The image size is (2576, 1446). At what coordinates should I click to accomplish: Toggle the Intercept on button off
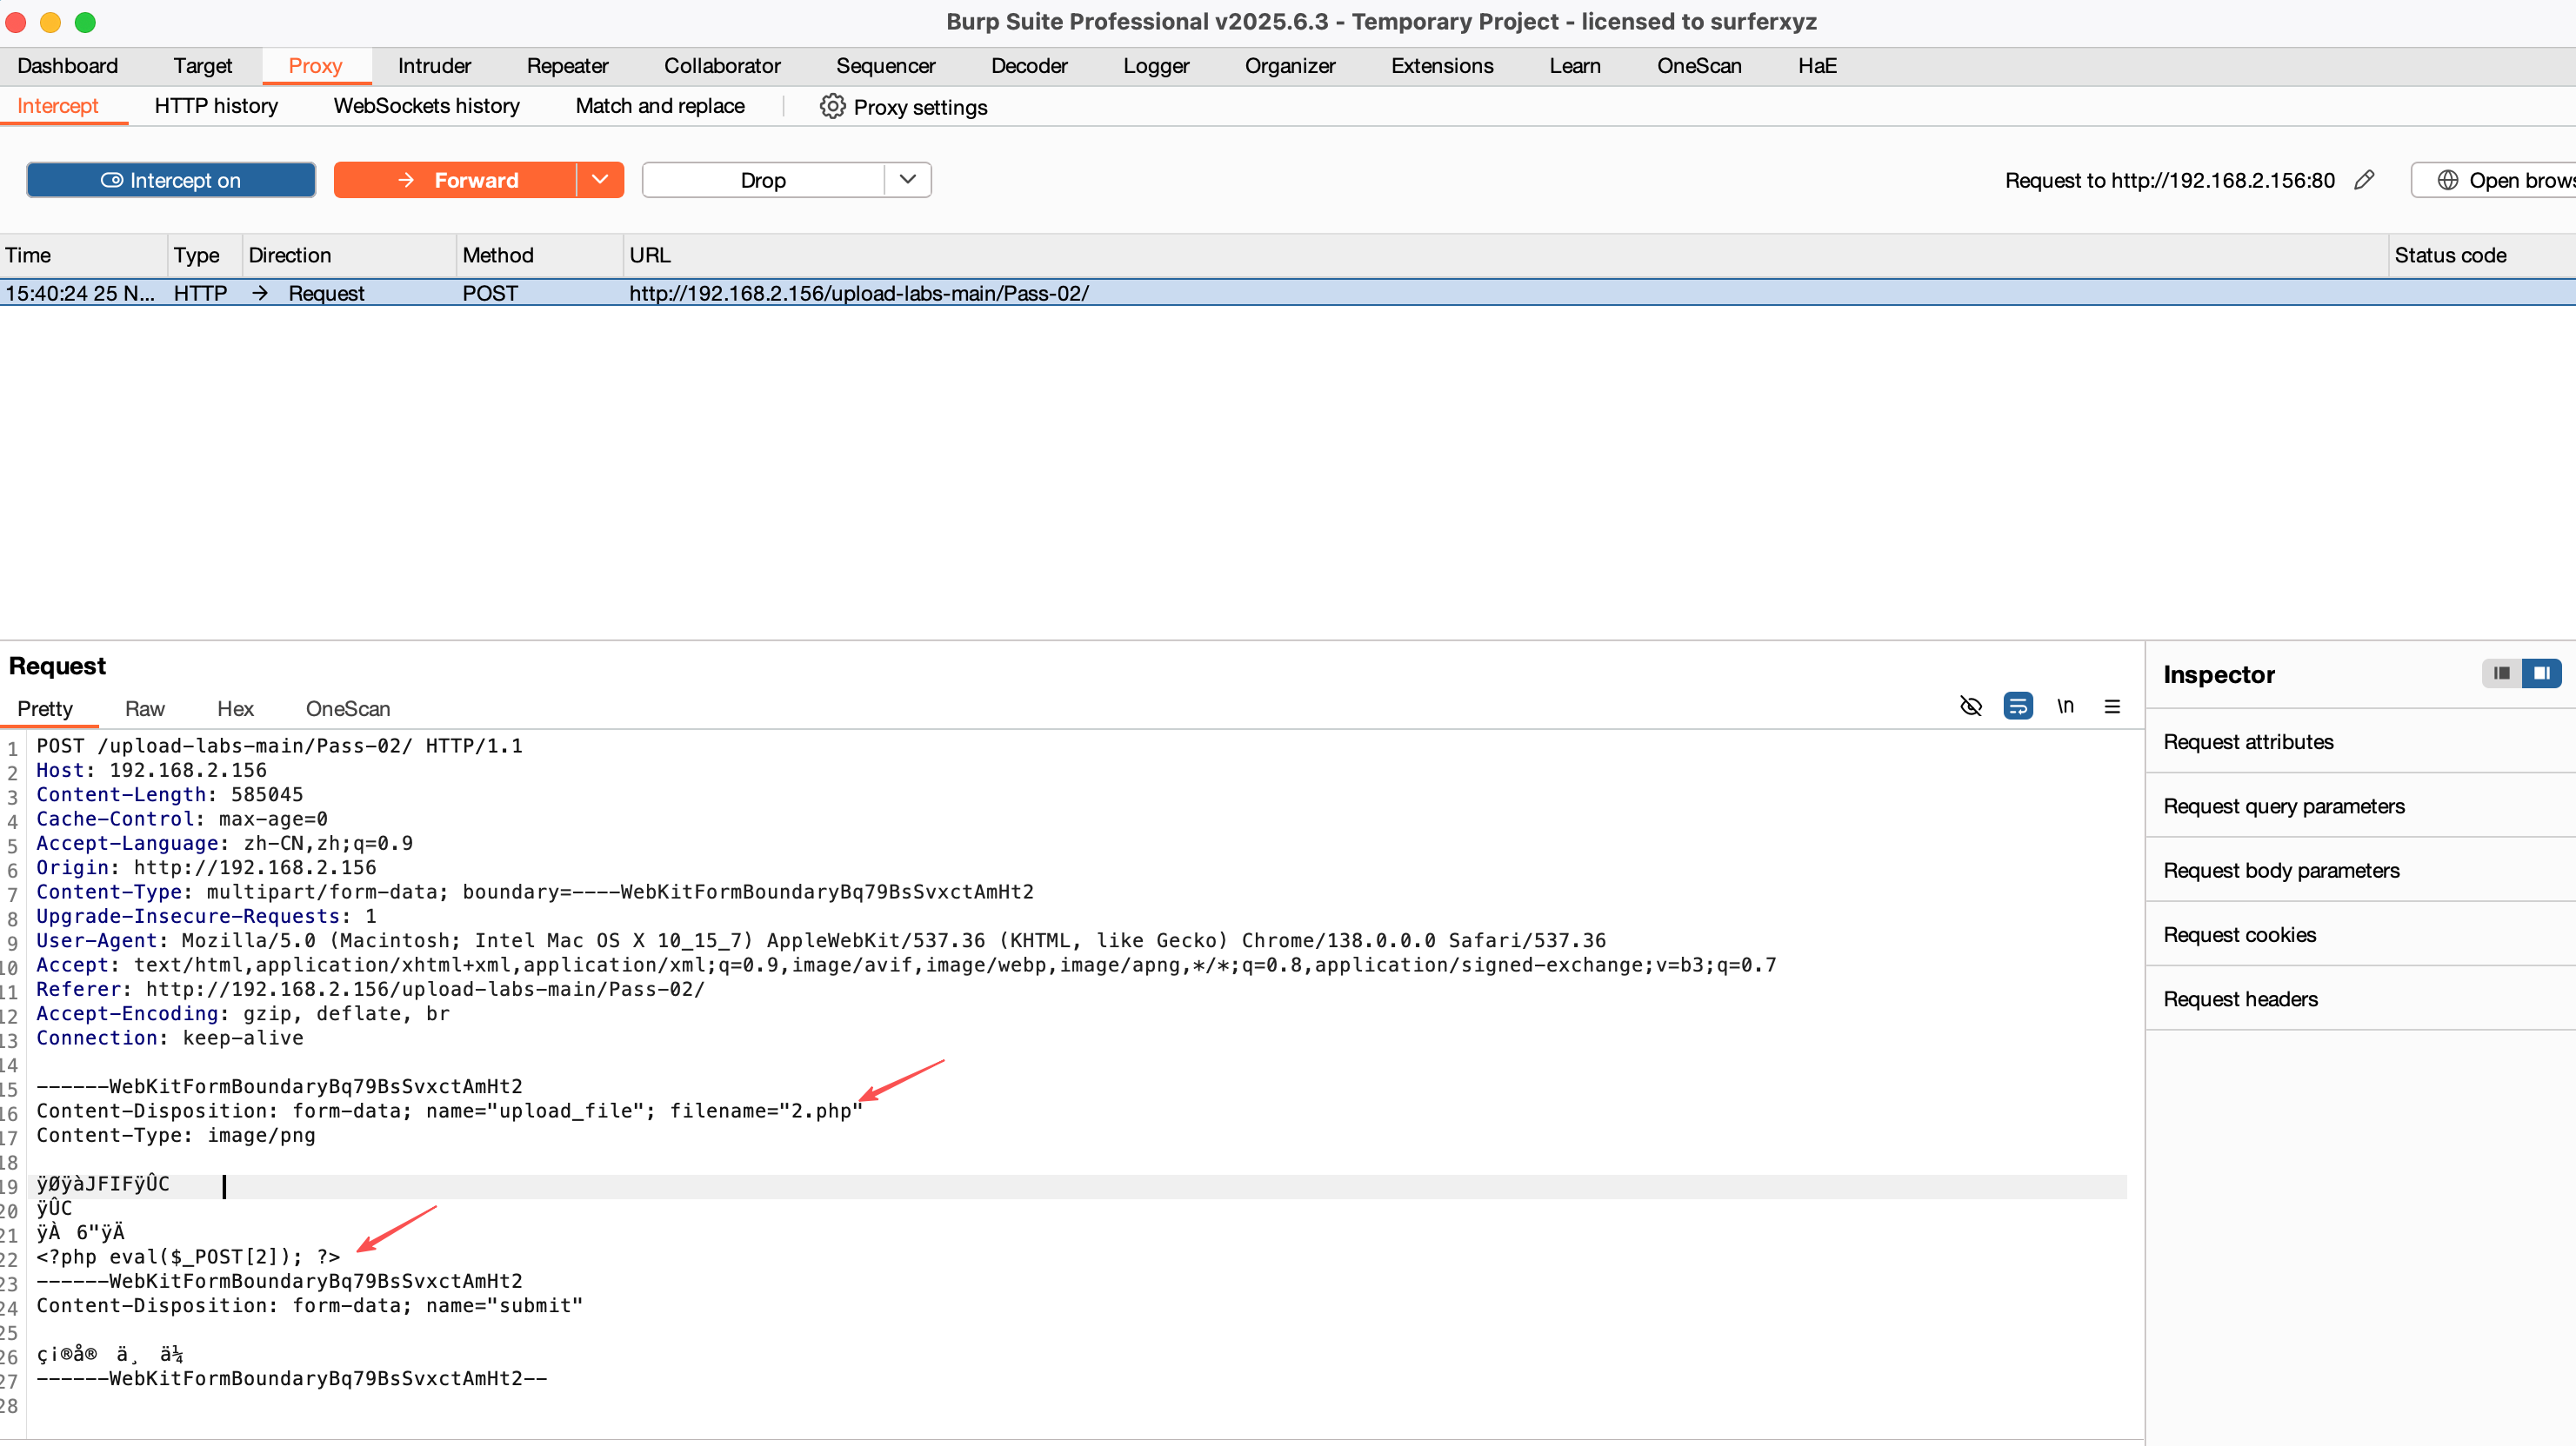(171, 180)
